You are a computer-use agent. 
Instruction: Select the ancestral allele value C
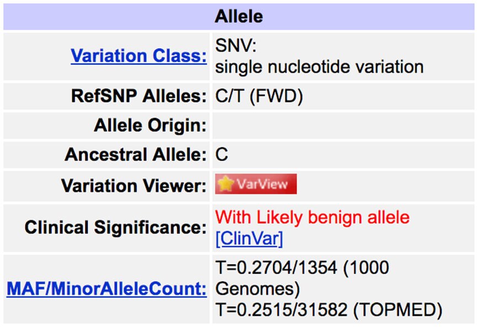(221, 155)
